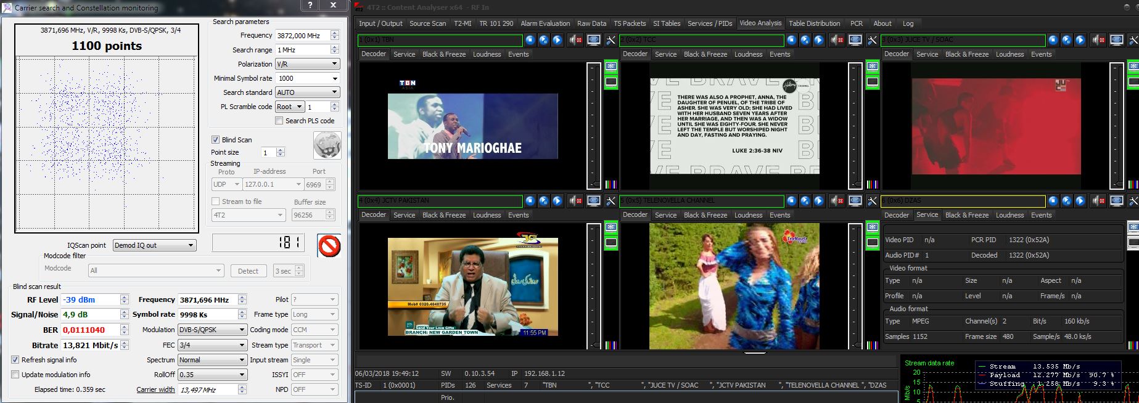1139x403 pixels.
Task: Open the Log tab
Action: 908,23
